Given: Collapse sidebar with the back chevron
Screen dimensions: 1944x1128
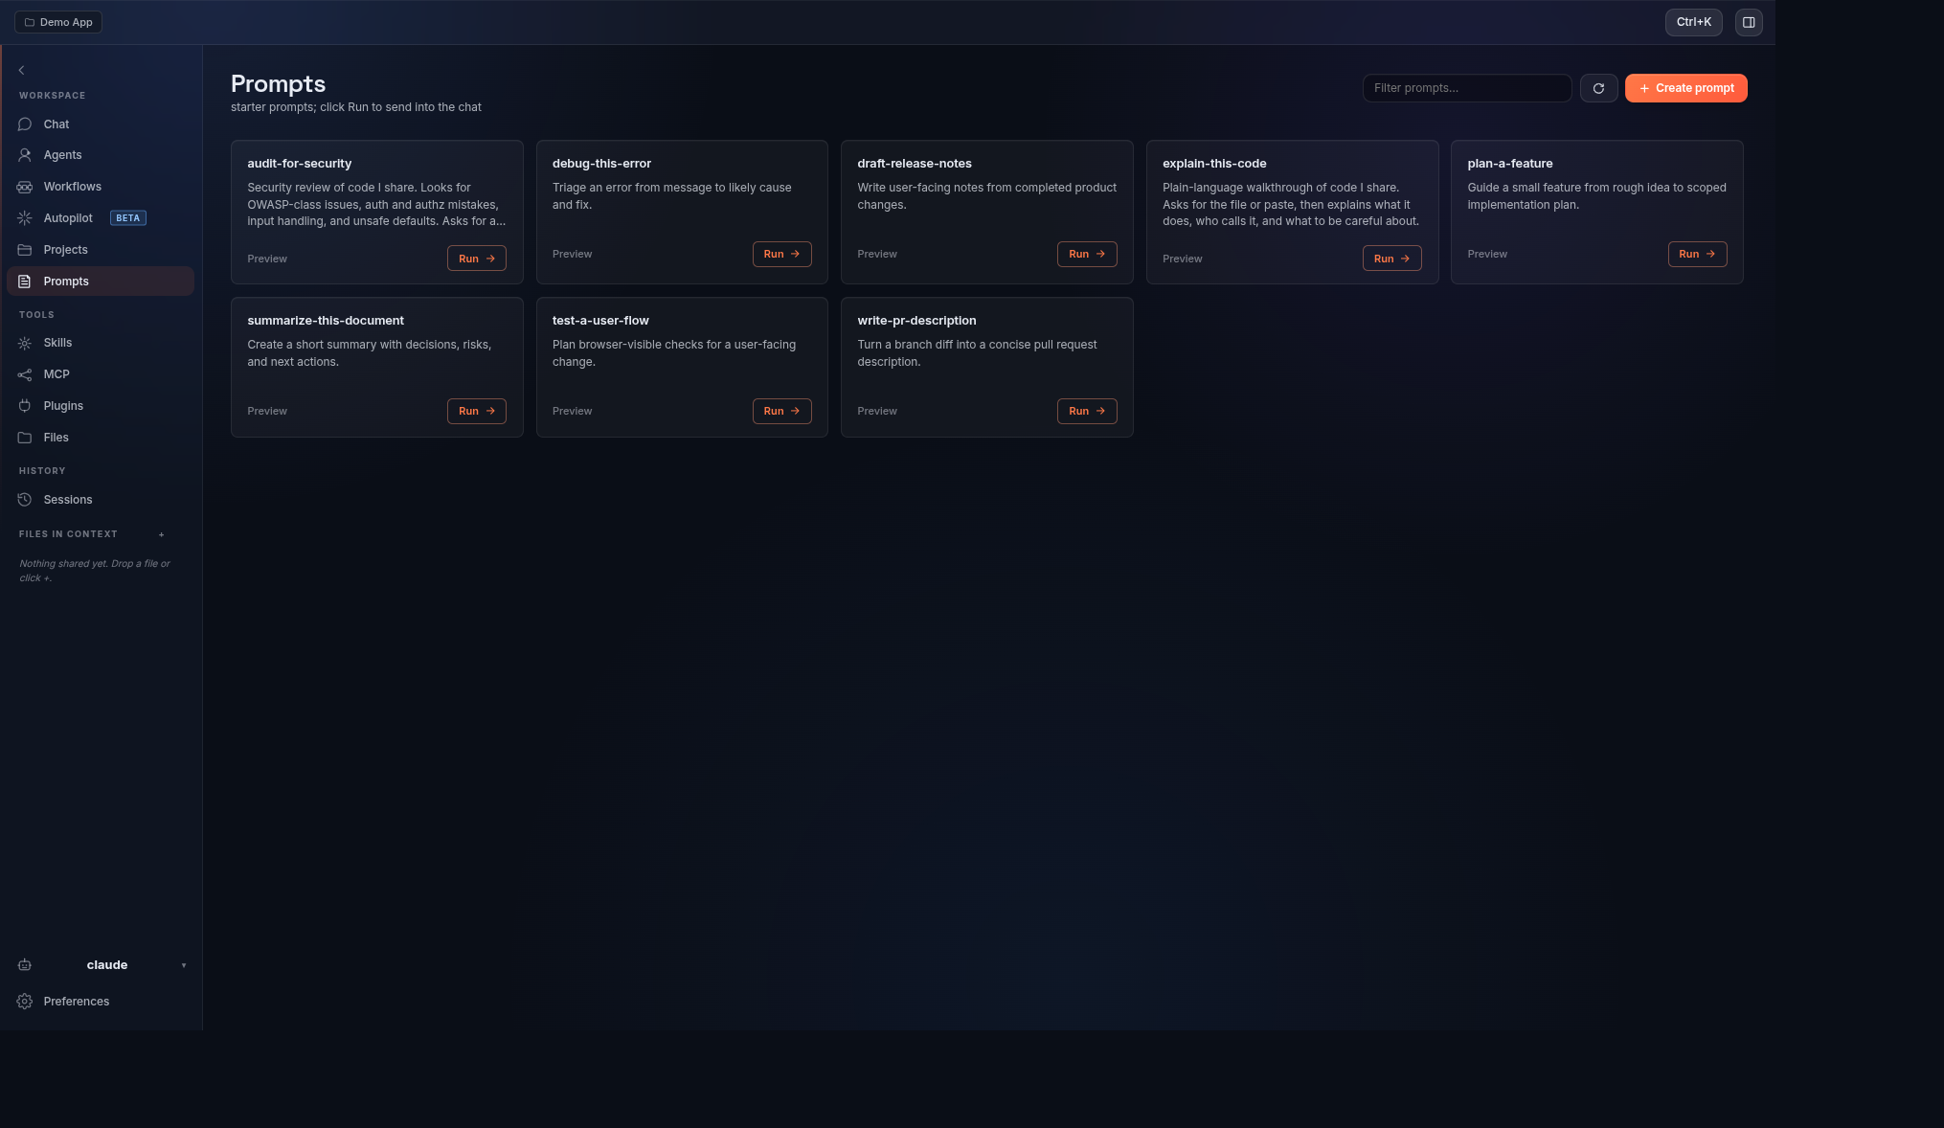Looking at the screenshot, I should (21, 70).
